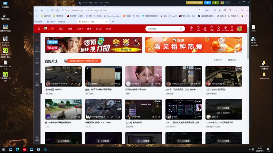Select the 游戏 mouse icon in the left sidebar
The height and width of the screenshot is (153, 273).
(37, 61)
